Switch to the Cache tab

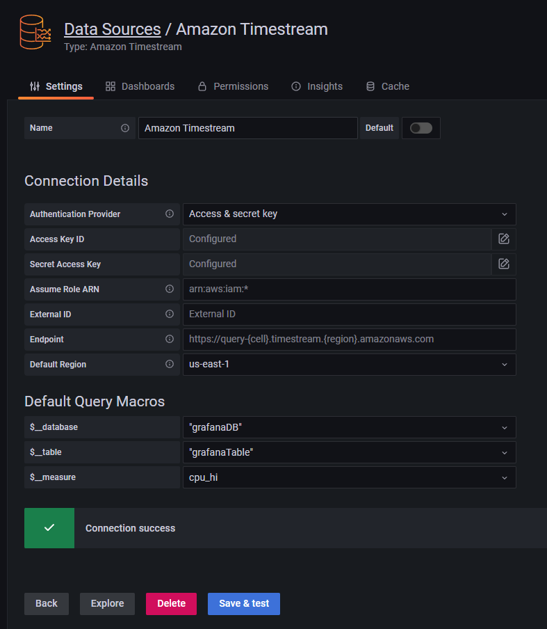[387, 86]
